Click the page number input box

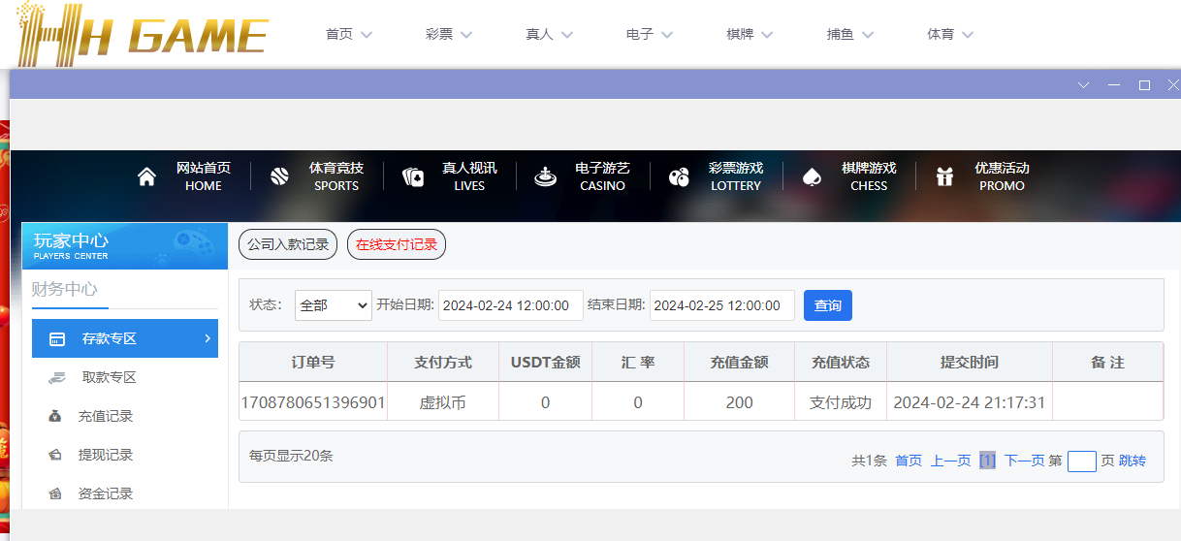click(1081, 461)
